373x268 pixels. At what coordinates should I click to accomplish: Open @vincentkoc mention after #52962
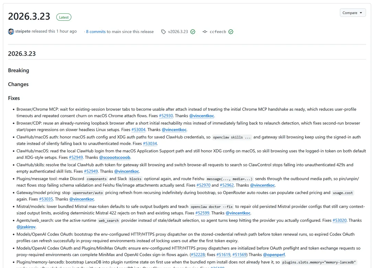tap(262, 185)
